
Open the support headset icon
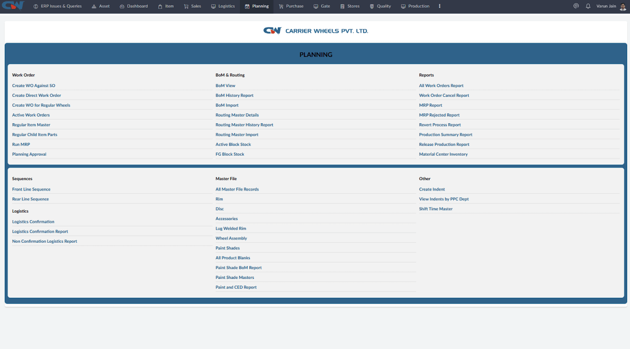(x=576, y=6)
